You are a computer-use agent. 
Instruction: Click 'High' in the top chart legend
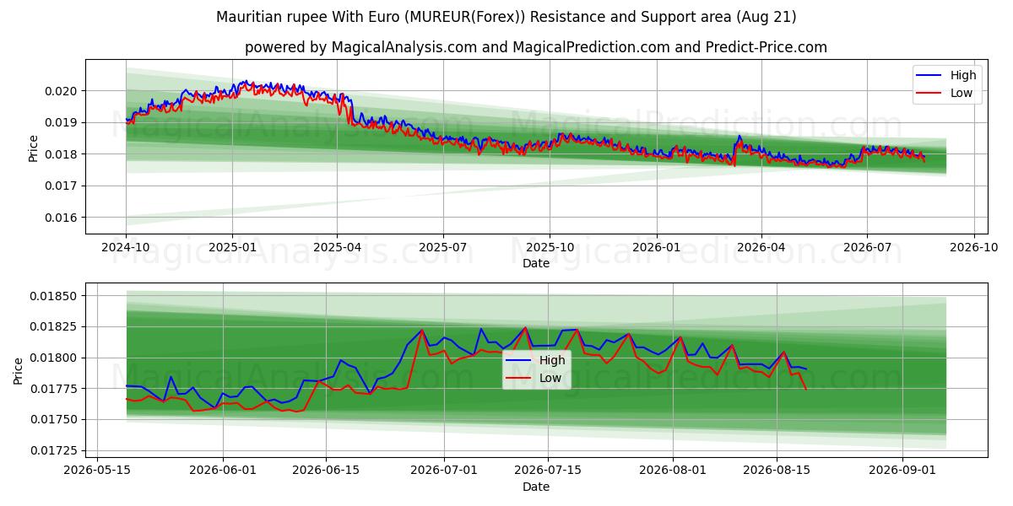[963, 75]
